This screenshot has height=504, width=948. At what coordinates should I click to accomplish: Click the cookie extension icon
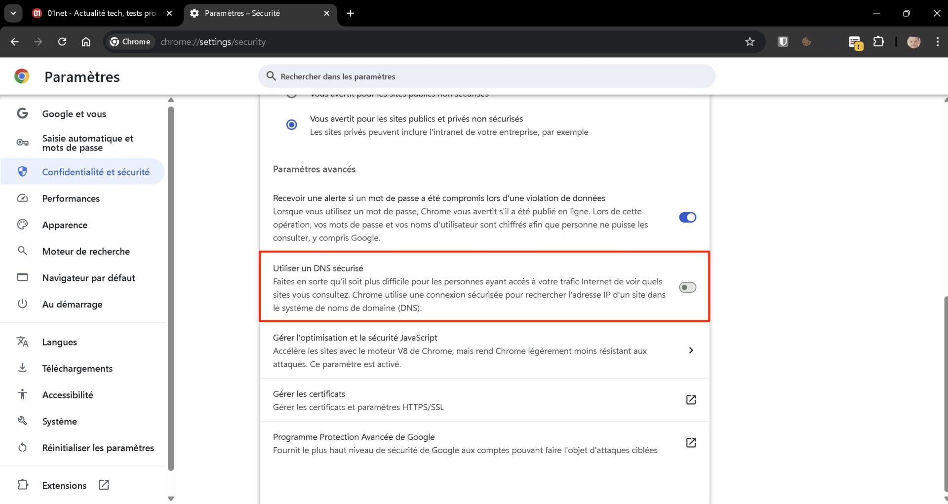coord(806,42)
